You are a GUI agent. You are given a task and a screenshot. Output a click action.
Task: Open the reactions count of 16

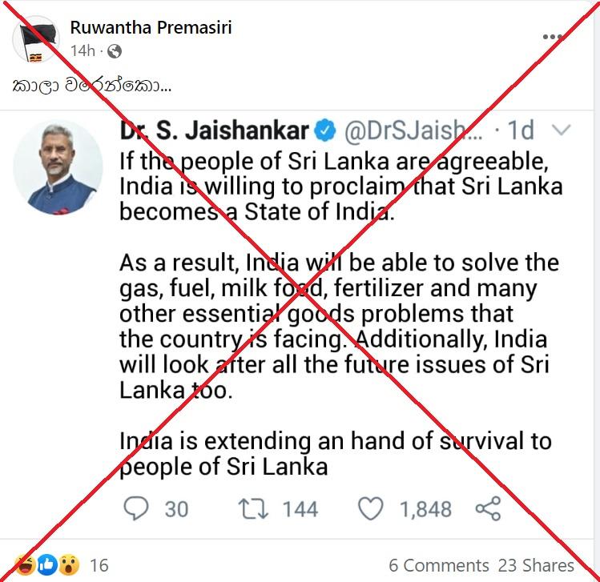click(99, 565)
